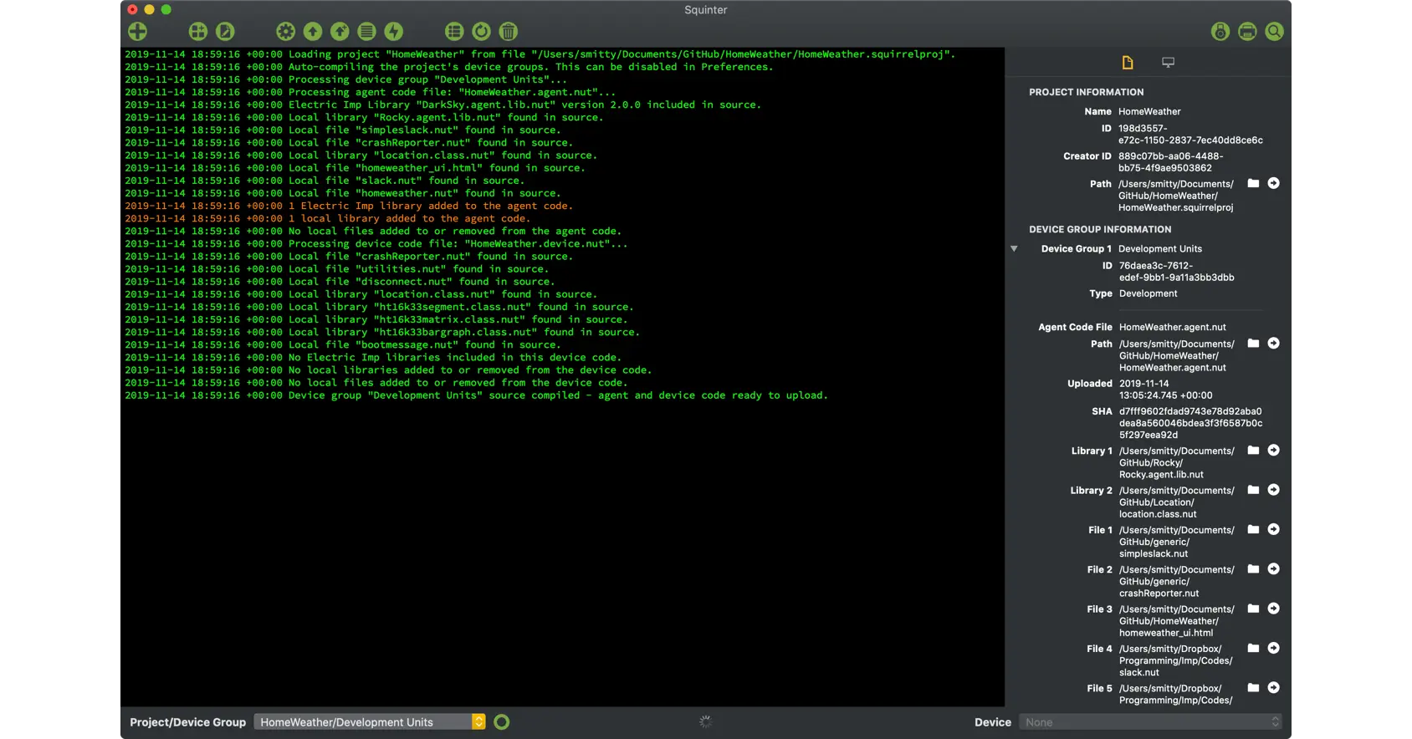The width and height of the screenshot is (1412, 739).
Task: Open the HomeWeather.squirrelproj path arrow button
Action: pos(1273,183)
